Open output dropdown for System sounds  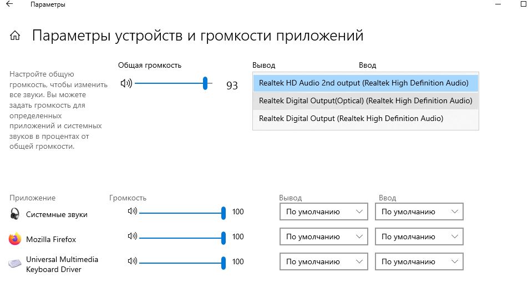click(x=323, y=212)
